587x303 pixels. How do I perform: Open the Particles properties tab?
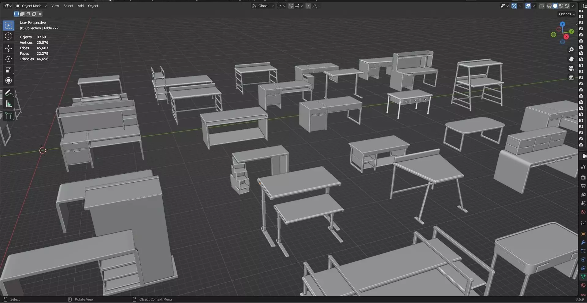click(583, 251)
